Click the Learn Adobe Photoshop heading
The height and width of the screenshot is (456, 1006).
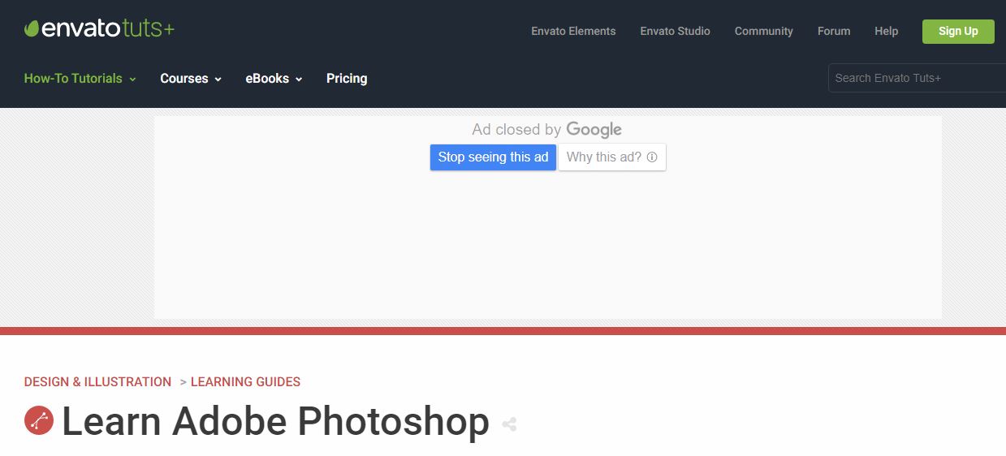pyautogui.click(x=275, y=421)
